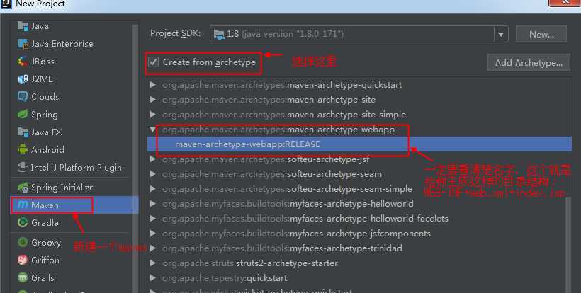Click the Gradle icon

click(x=23, y=223)
